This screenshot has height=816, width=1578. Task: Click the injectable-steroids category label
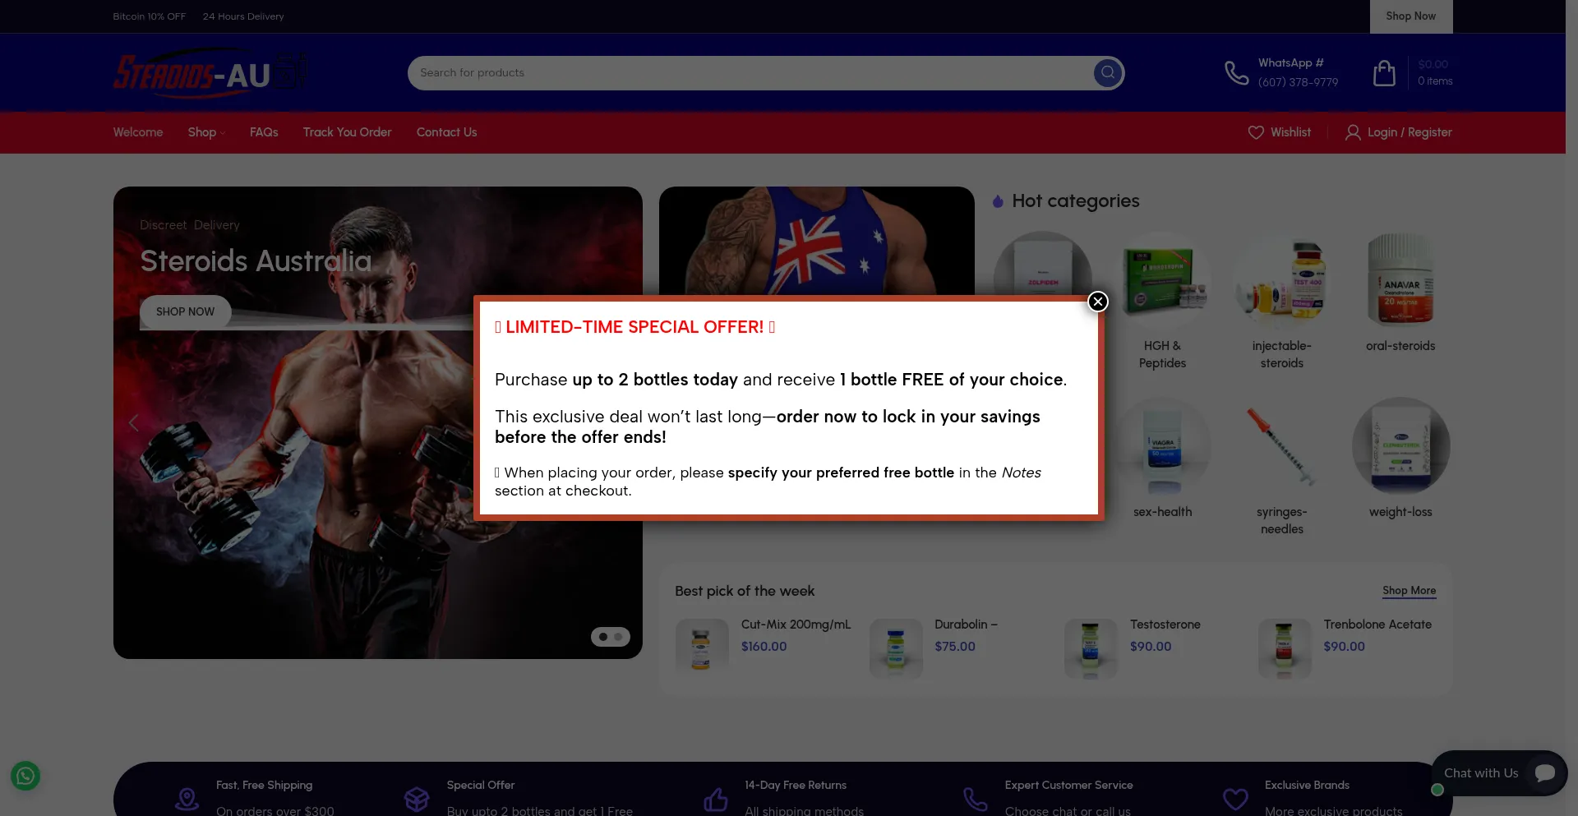coord(1281,354)
